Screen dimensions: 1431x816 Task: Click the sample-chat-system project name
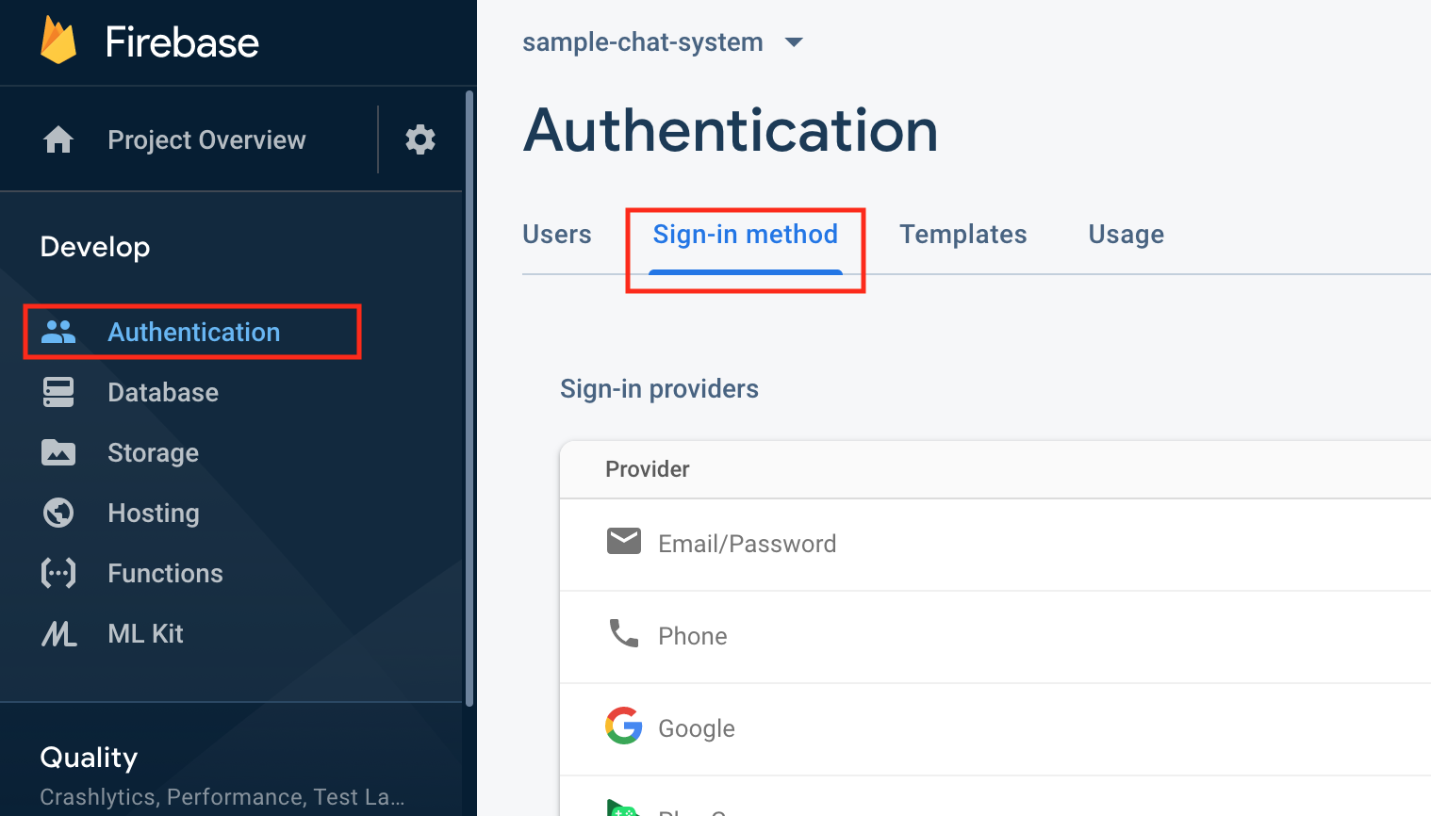(x=643, y=42)
